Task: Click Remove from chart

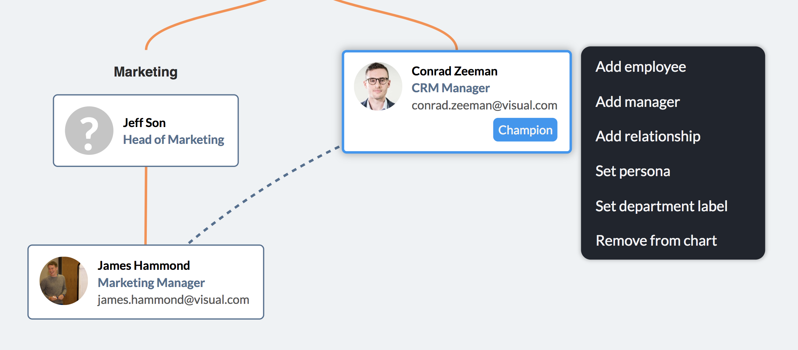Action: (x=656, y=241)
